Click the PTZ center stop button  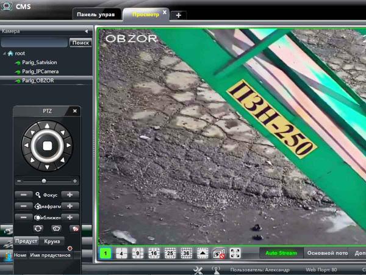point(46,145)
